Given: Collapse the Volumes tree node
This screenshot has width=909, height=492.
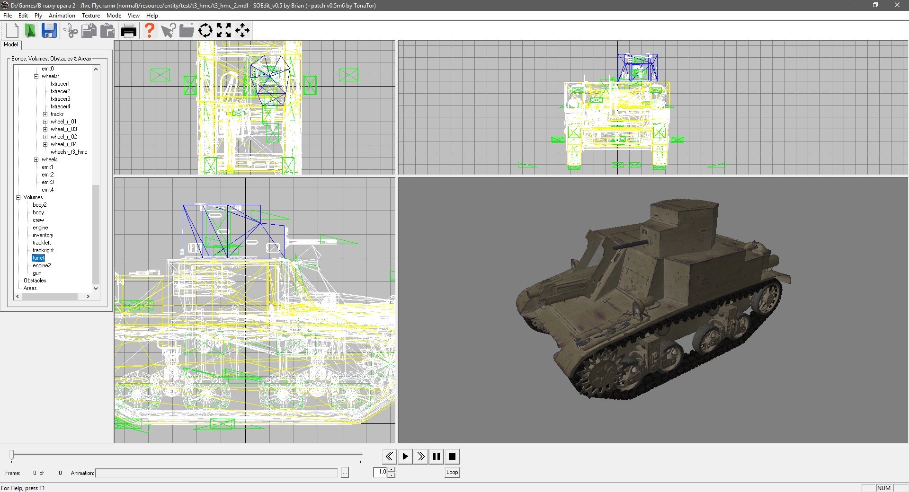Looking at the screenshot, I should [18, 197].
